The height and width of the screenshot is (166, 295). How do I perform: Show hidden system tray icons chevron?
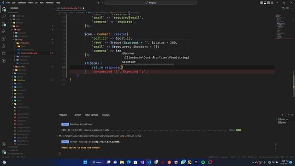[253, 162]
